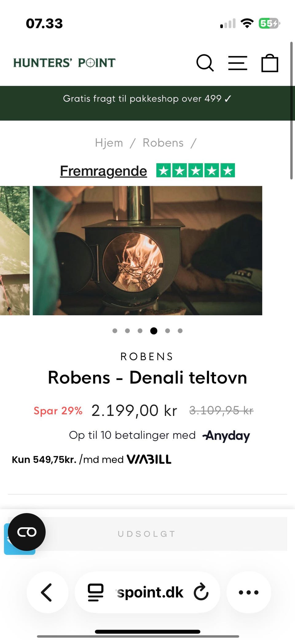This screenshot has height=640, width=295.
Task: Select the fifth carousel dot
Action: [167, 331]
